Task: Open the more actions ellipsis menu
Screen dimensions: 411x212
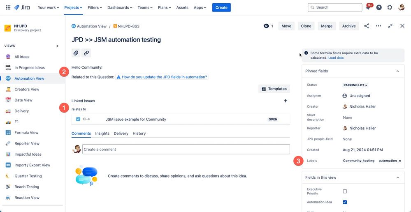Action: [x=378, y=26]
